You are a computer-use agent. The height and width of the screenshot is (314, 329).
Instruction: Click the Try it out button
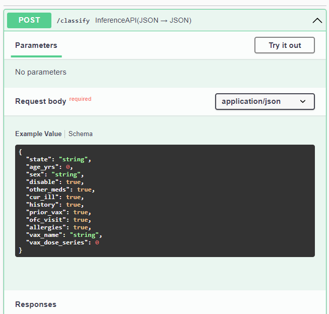(x=285, y=45)
